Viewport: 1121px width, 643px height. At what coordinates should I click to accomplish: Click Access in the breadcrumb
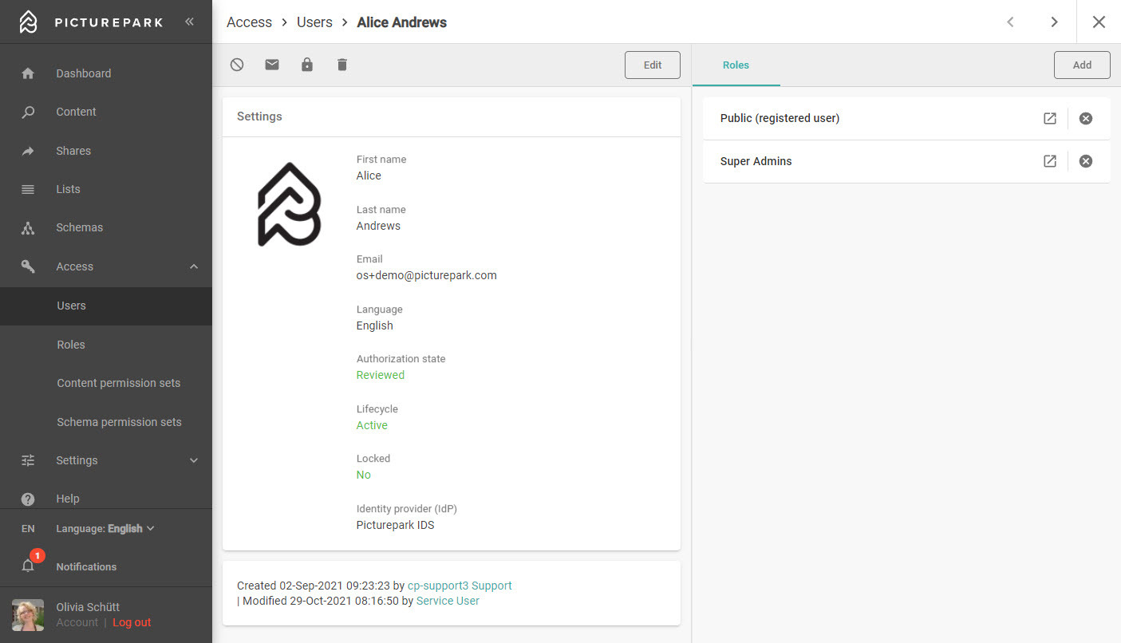249,22
